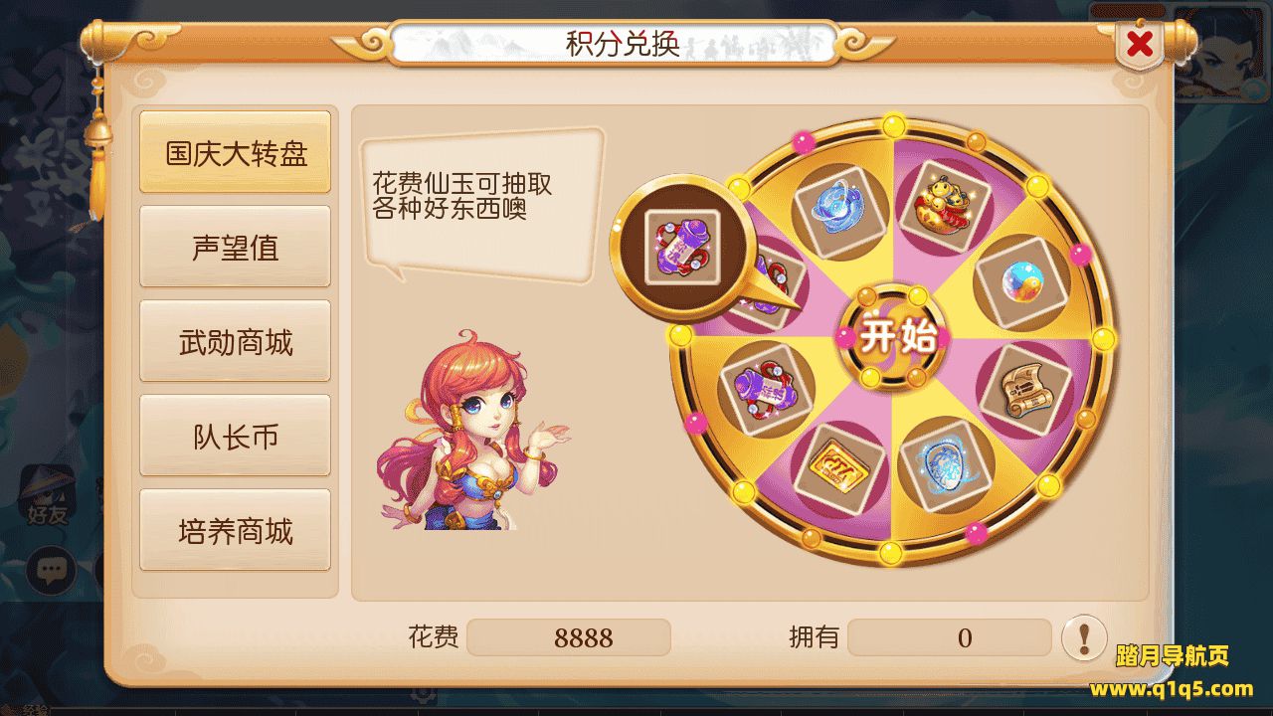
Task: Go to 培养商城 tab
Action: (235, 530)
